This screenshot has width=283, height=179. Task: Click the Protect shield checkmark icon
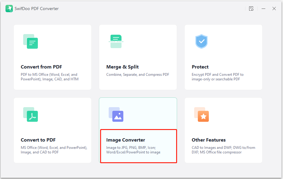tap(201, 41)
